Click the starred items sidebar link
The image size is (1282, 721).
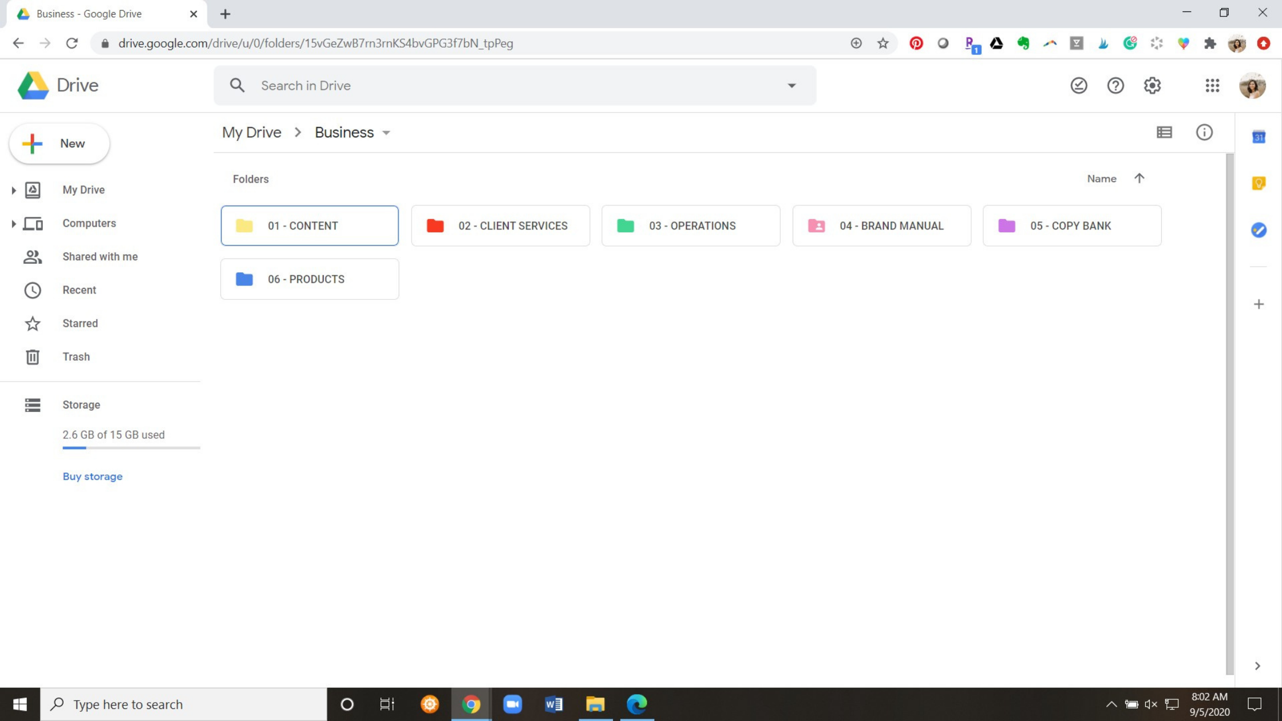(80, 323)
